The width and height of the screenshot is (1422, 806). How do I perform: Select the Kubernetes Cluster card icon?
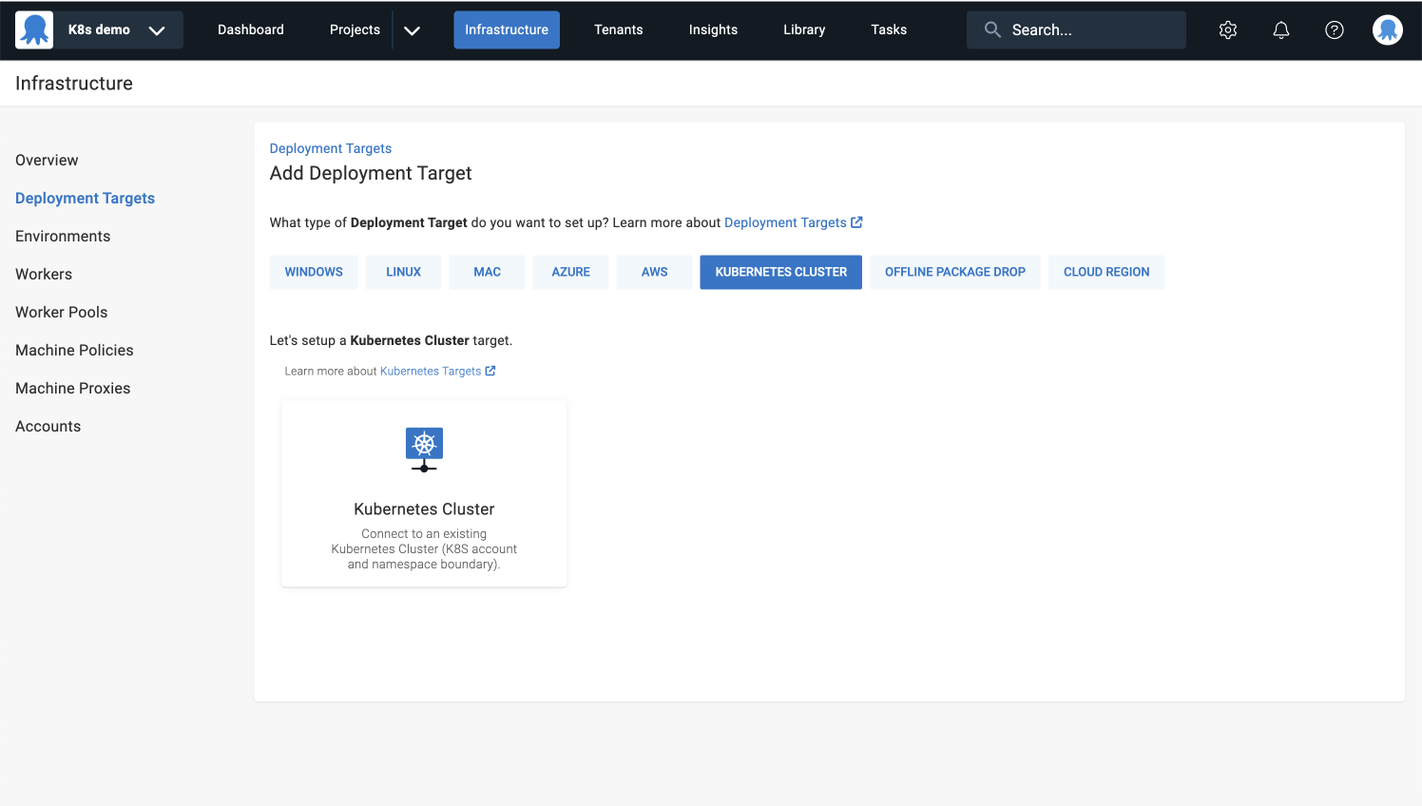(x=424, y=443)
